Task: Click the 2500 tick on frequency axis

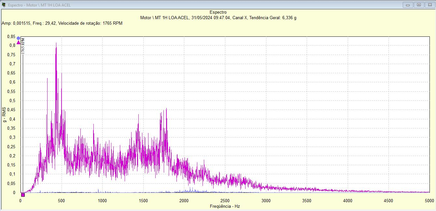Action: point(225,201)
